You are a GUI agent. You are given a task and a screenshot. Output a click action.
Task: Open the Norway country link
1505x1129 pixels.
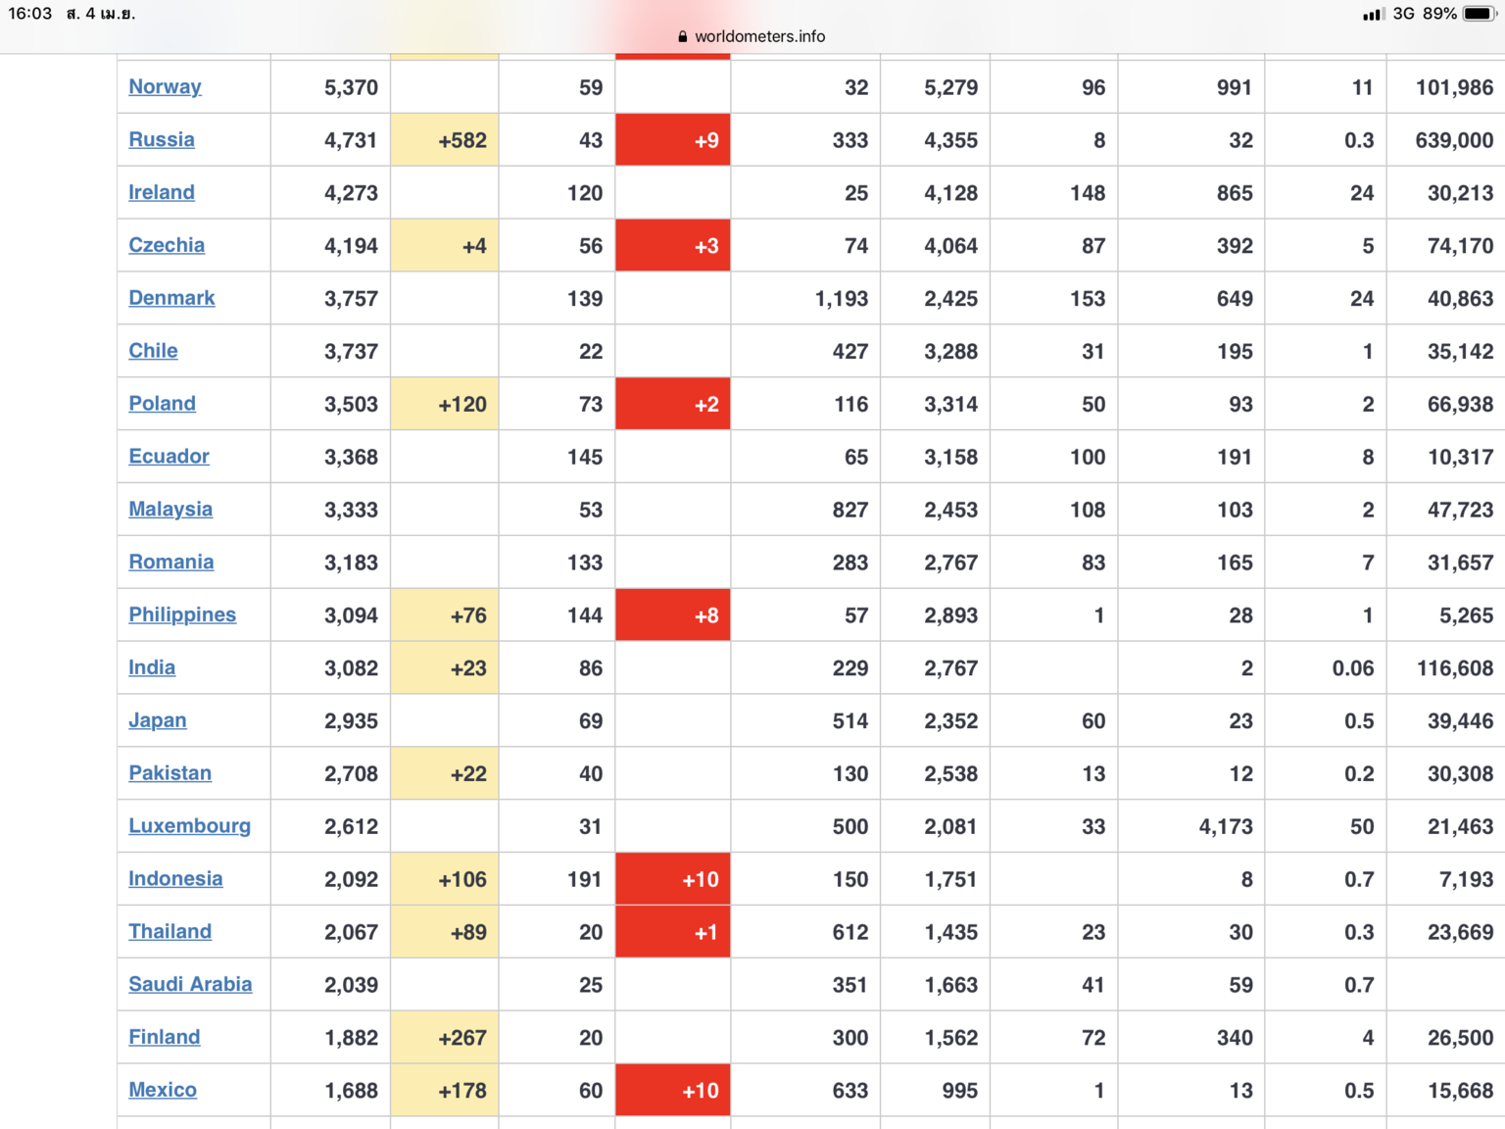(165, 86)
